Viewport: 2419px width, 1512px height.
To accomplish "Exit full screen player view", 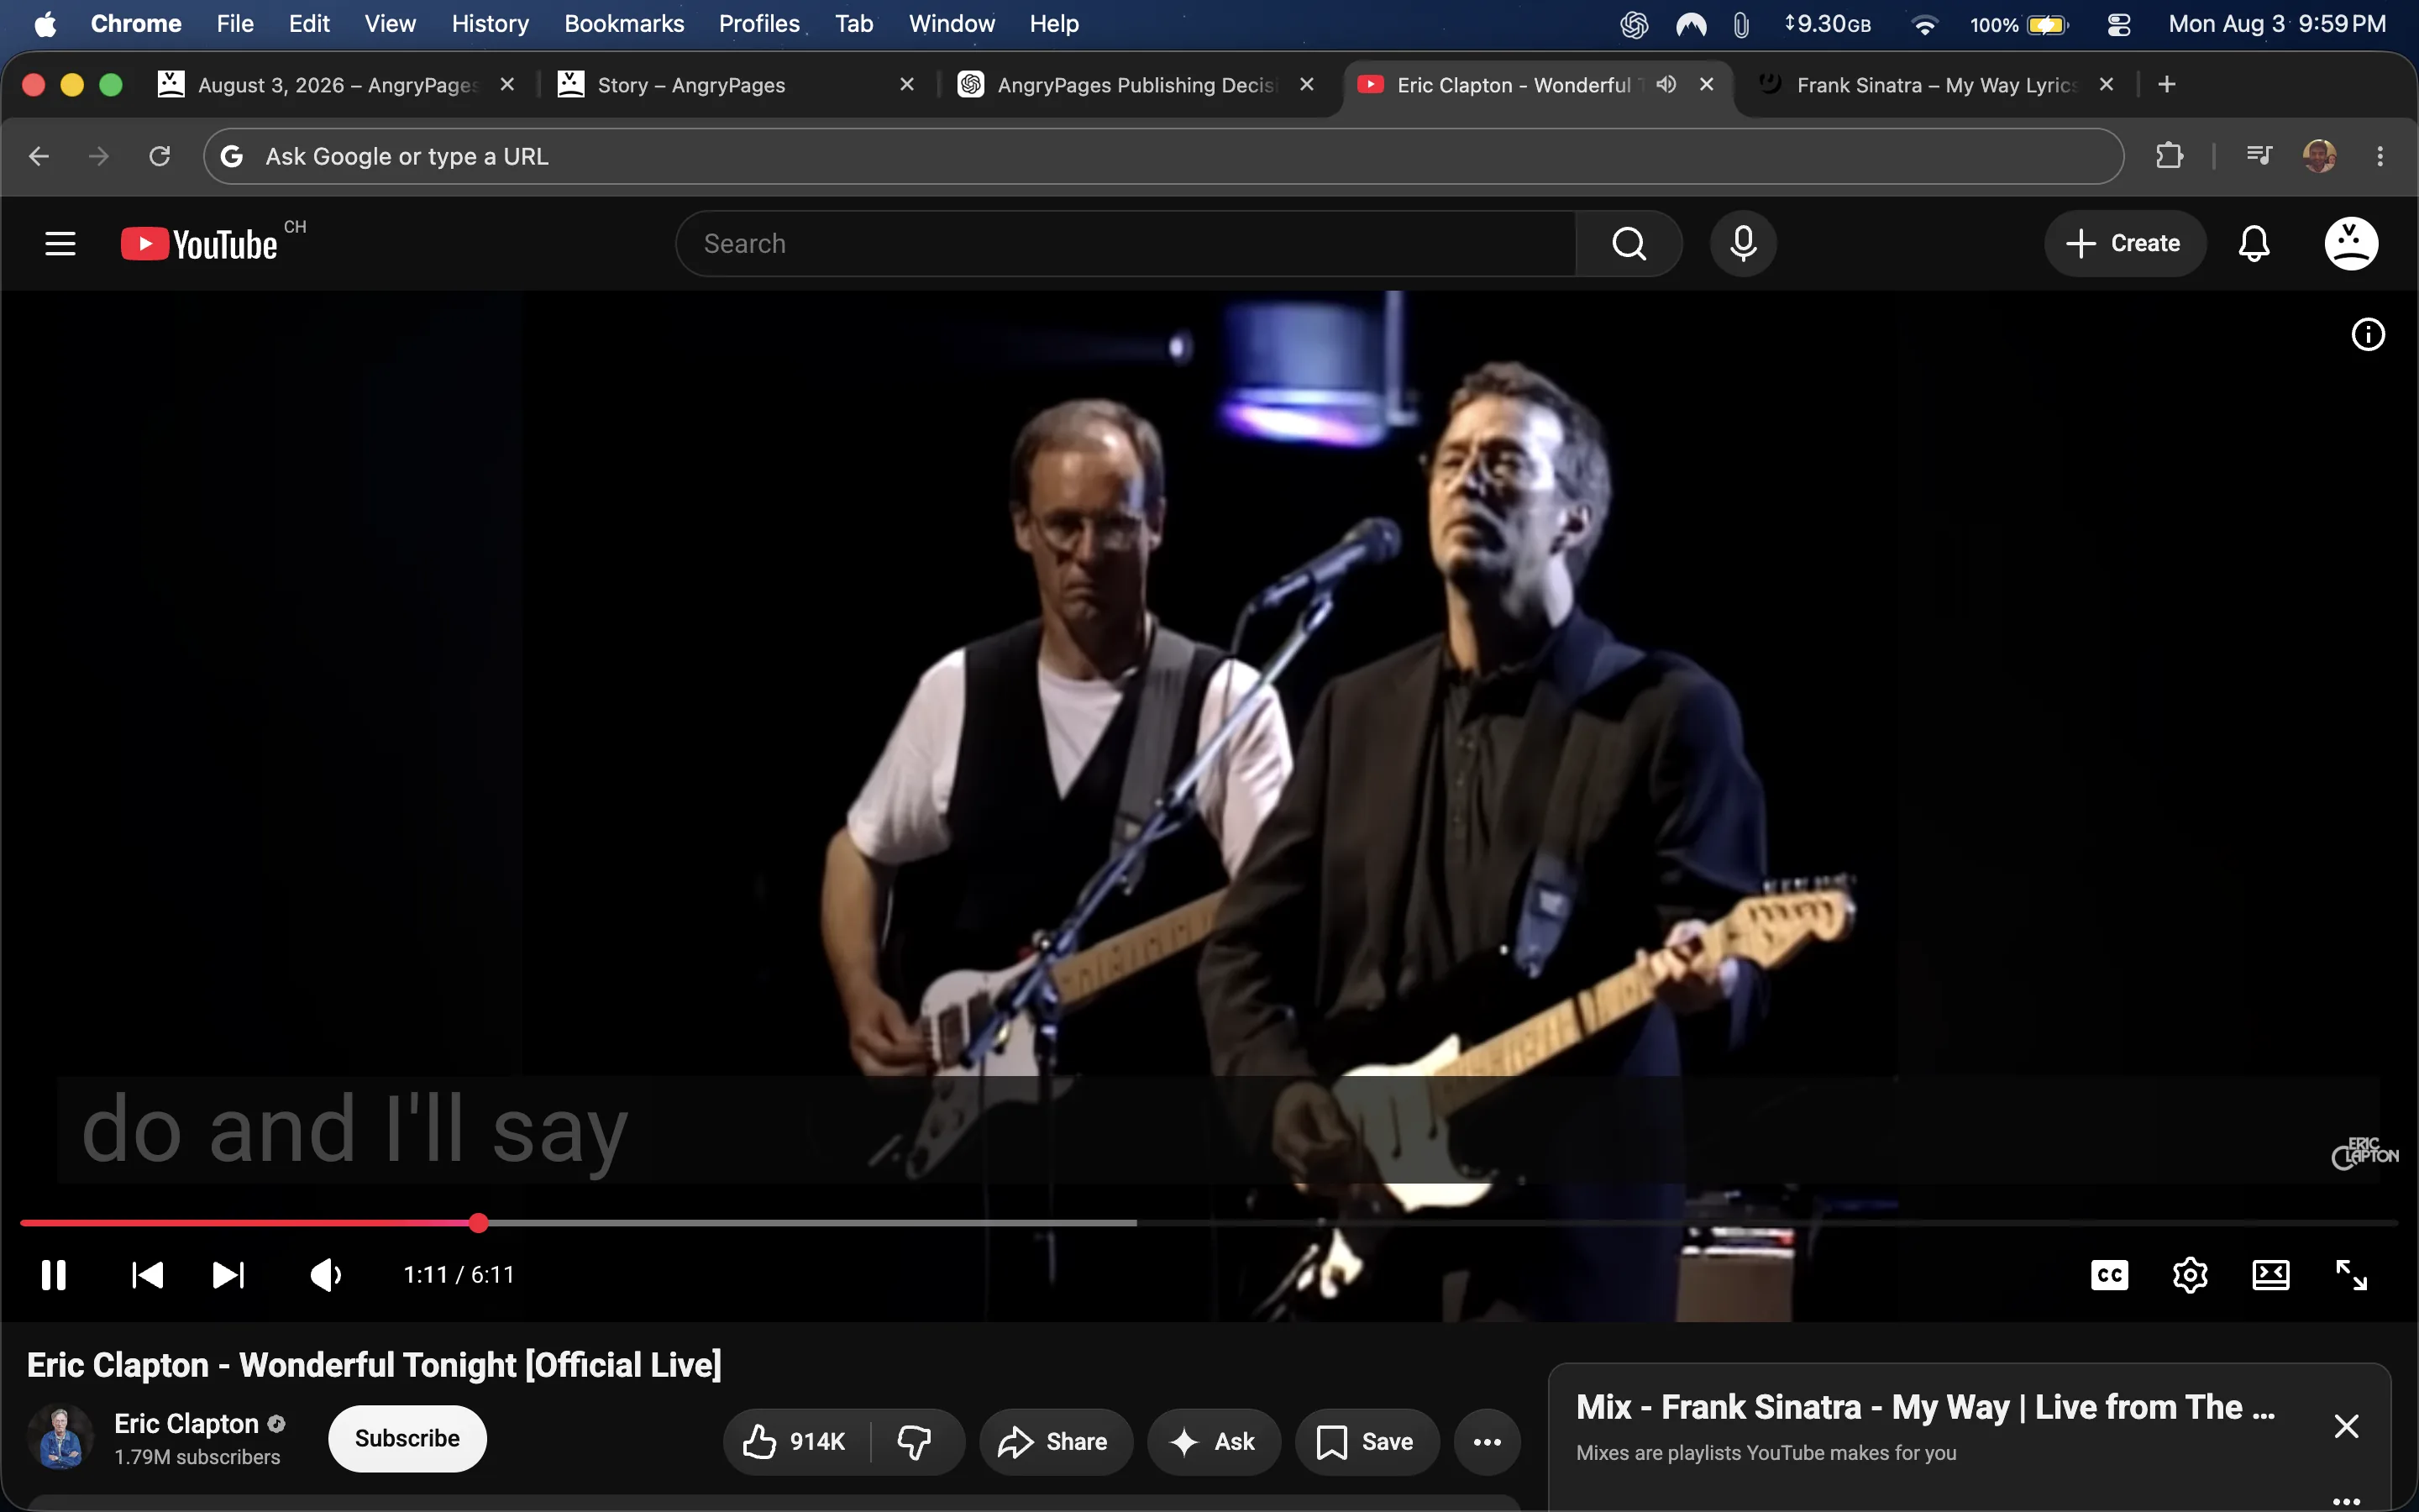I will point(2351,1275).
